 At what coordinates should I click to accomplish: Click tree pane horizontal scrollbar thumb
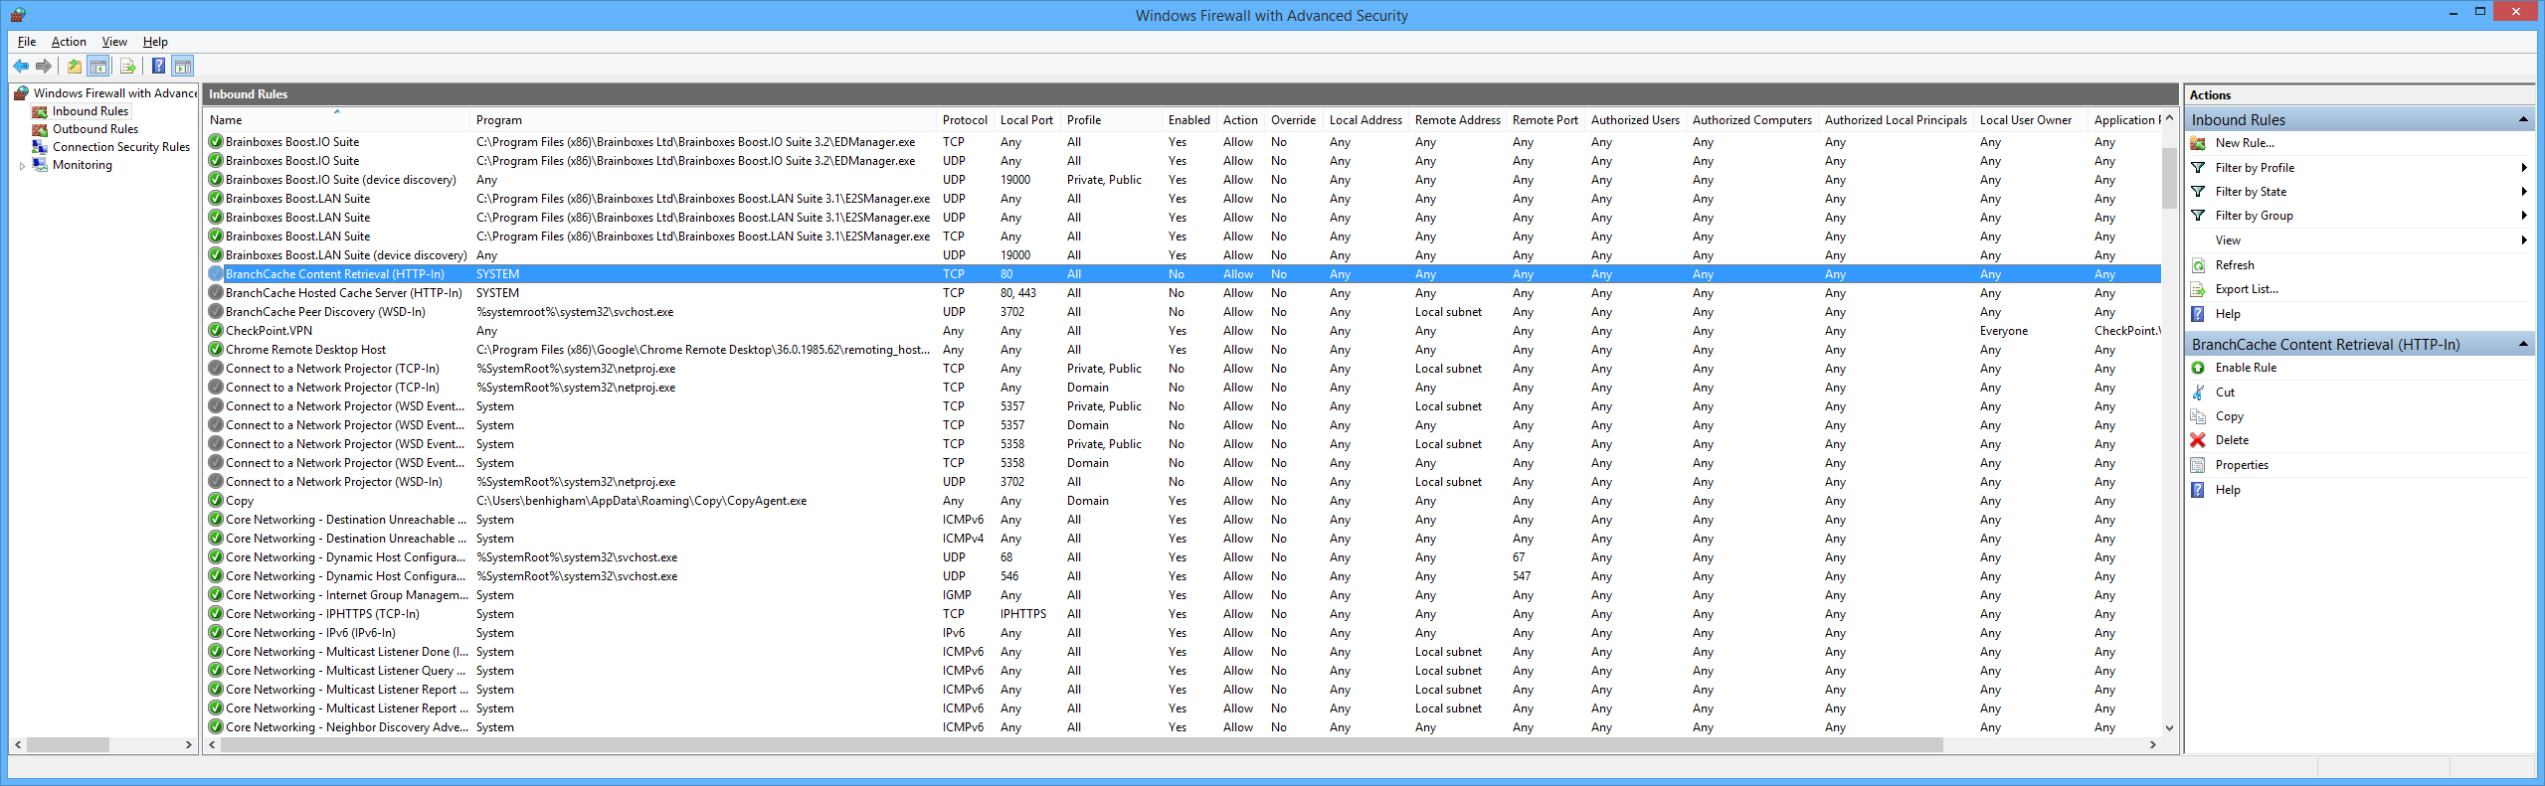(68, 744)
